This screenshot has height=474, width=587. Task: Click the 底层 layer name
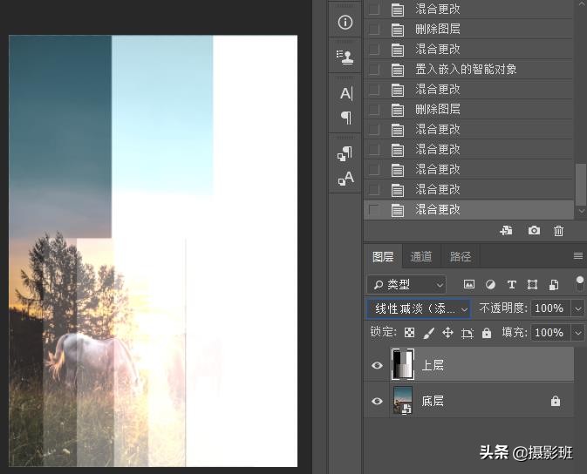point(433,401)
